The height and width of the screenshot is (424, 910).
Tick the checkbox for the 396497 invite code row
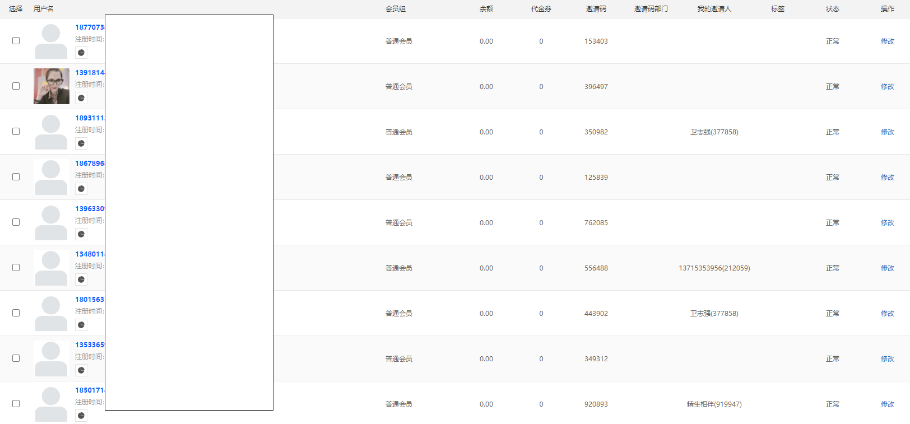click(16, 86)
